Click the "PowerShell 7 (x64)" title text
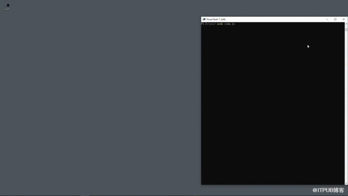Screen dimensions: 348x196 (x=216, y=19)
